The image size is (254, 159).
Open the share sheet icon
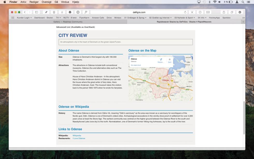224,12
